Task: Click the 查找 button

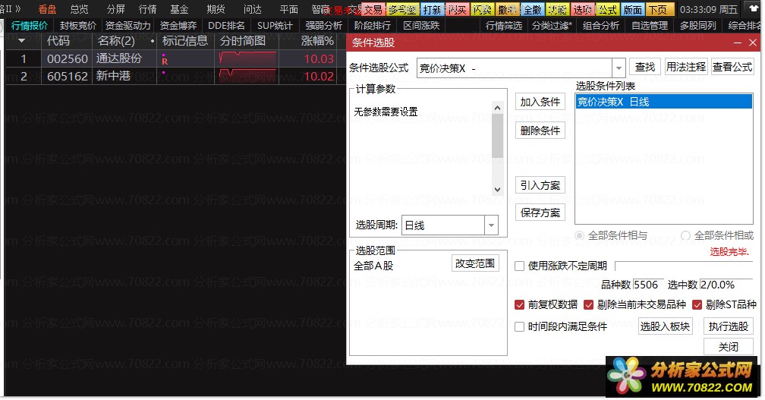Action: tap(645, 67)
